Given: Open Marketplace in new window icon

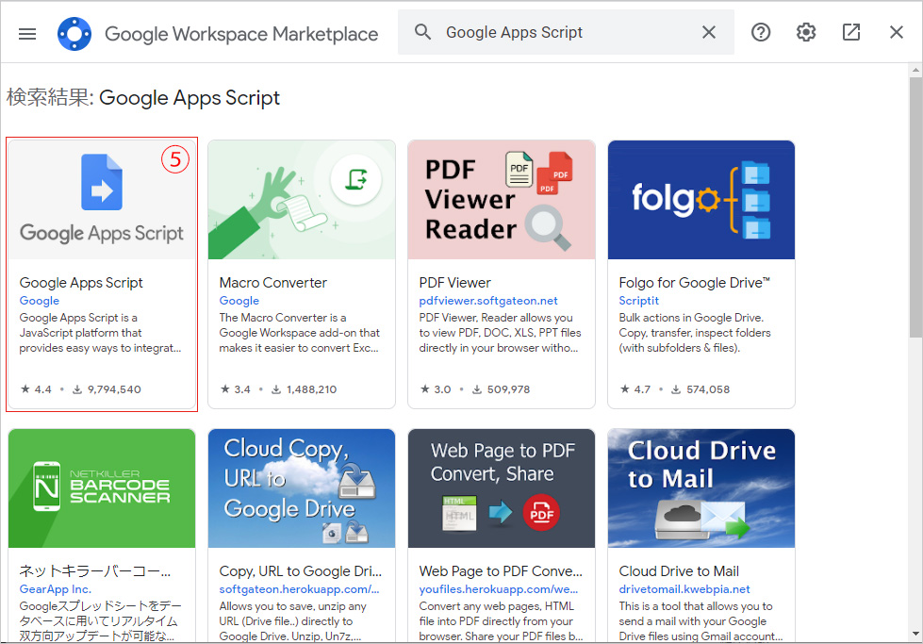Looking at the screenshot, I should coord(851,32).
